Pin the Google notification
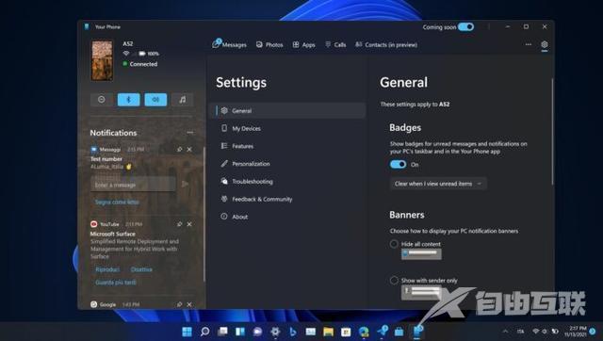Viewport: 603px width, 341px height. point(180,304)
